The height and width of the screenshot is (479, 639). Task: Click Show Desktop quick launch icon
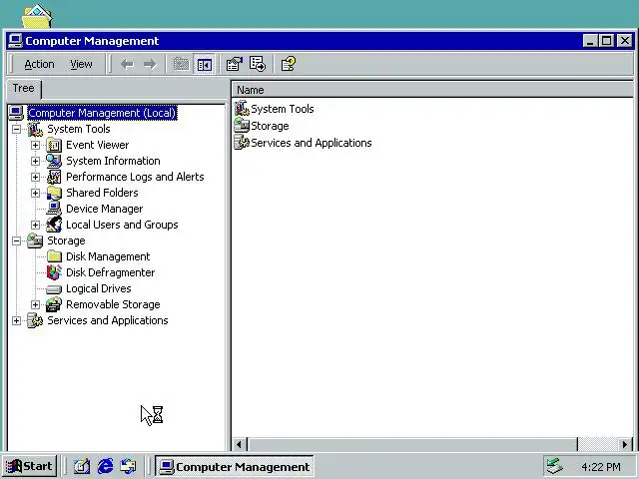82,466
